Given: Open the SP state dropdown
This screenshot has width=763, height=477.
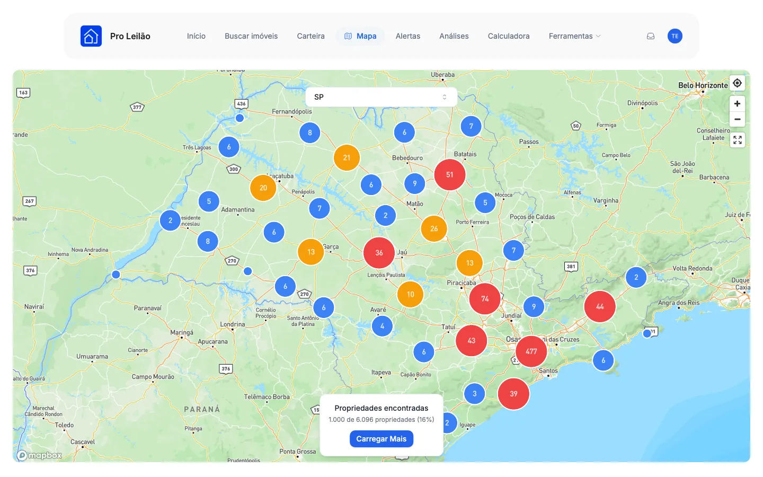Looking at the screenshot, I should [x=381, y=97].
